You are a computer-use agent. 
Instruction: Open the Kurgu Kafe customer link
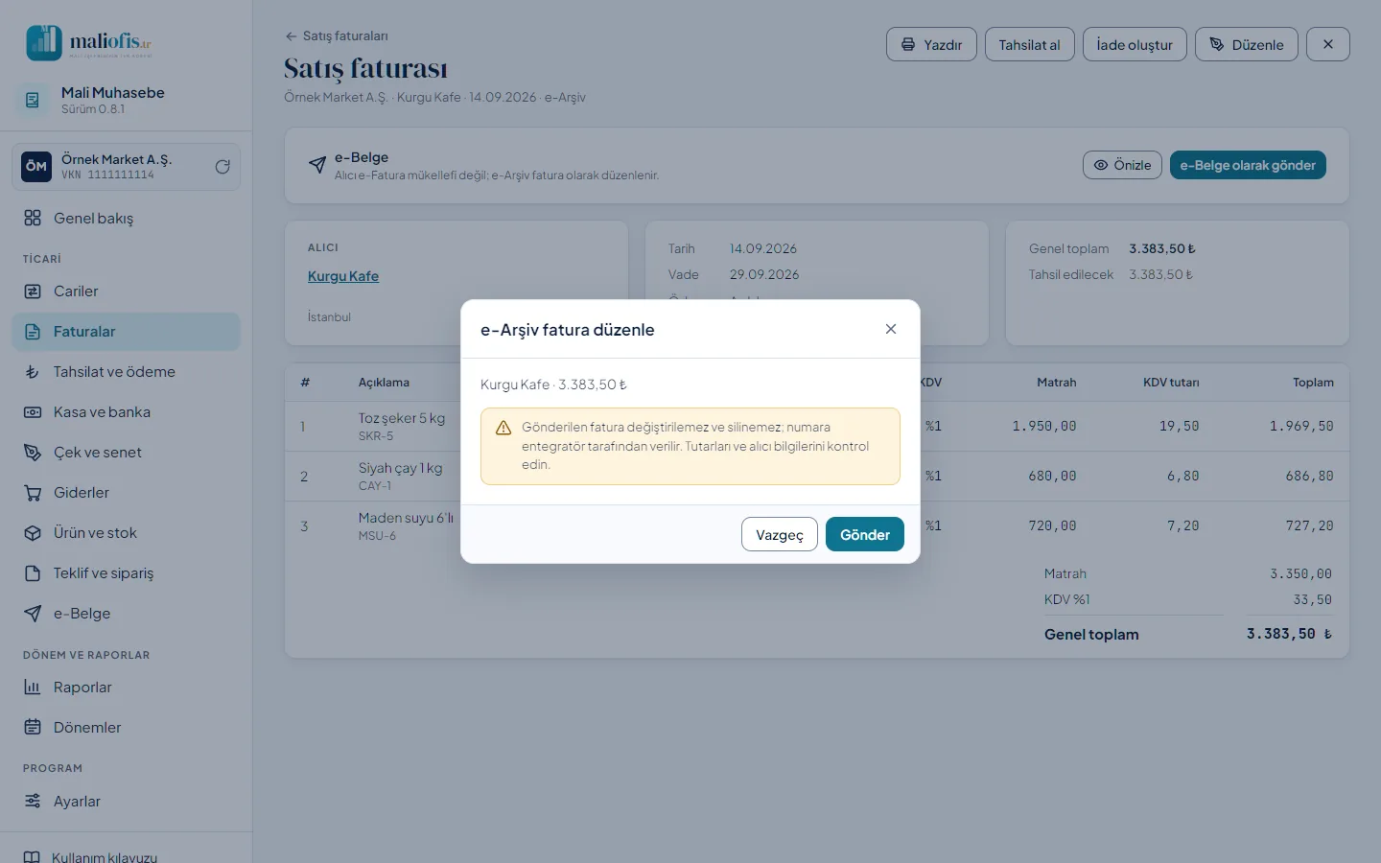coord(343,276)
